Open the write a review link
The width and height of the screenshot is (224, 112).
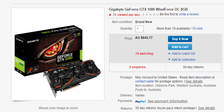tap(189, 14)
